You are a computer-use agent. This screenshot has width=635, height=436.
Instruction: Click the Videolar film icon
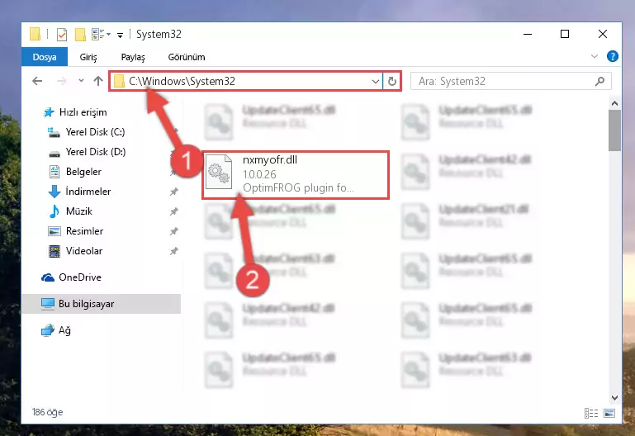coord(54,251)
